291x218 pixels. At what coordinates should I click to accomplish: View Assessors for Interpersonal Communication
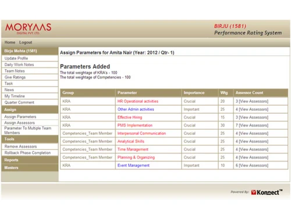254,133
